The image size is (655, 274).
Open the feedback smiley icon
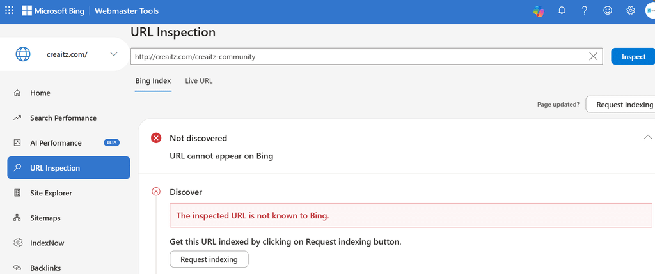point(608,11)
